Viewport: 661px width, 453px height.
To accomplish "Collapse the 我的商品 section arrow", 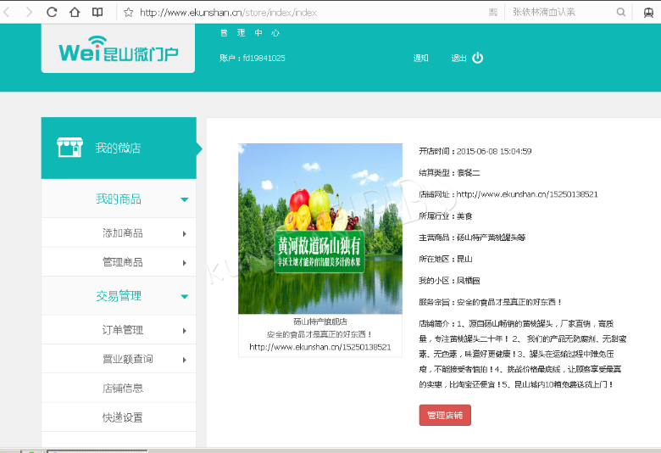I will click(x=184, y=199).
